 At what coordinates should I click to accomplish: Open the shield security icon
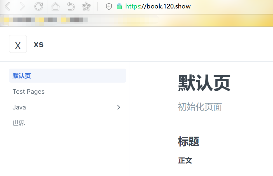(x=109, y=6)
